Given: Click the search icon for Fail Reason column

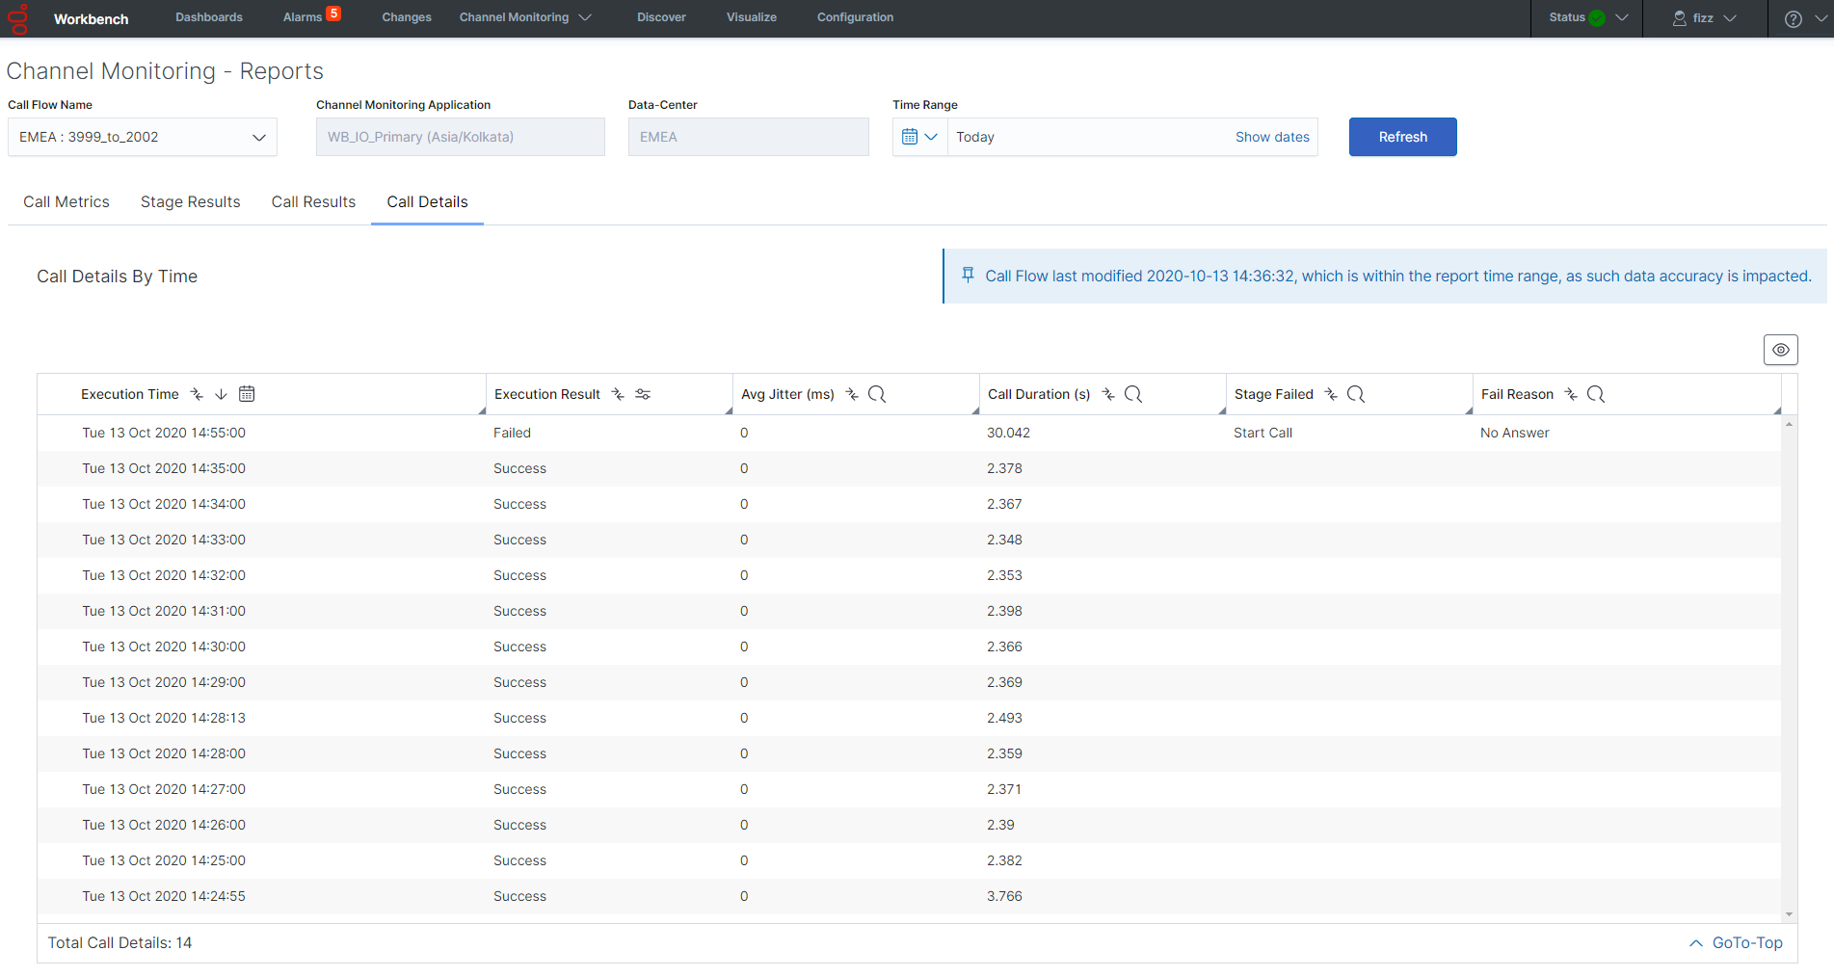Looking at the screenshot, I should [x=1596, y=394].
